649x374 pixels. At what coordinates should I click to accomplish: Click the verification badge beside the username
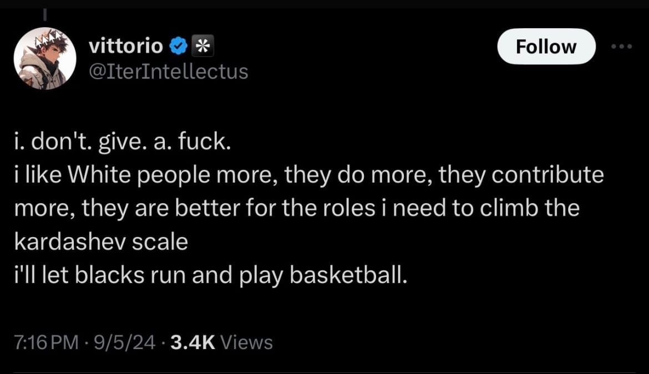(177, 46)
